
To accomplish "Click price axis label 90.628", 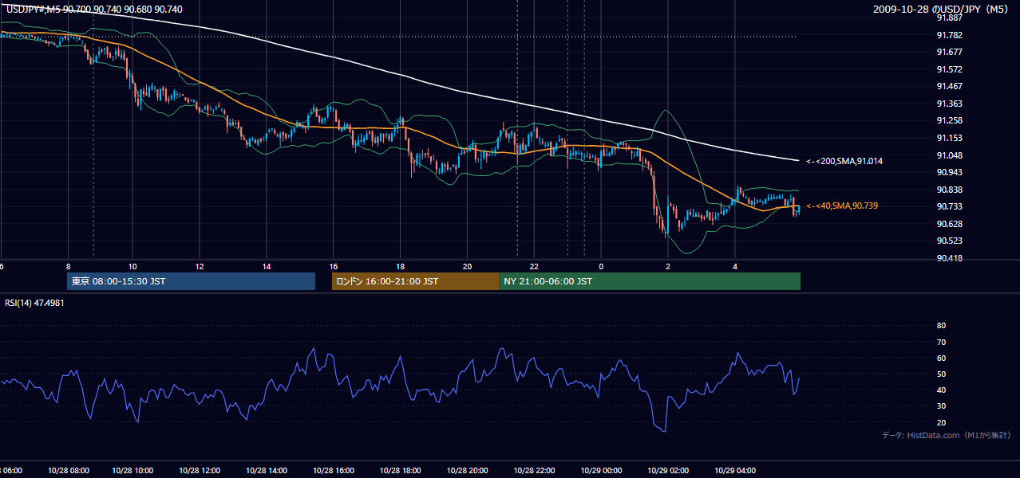I will (949, 224).
